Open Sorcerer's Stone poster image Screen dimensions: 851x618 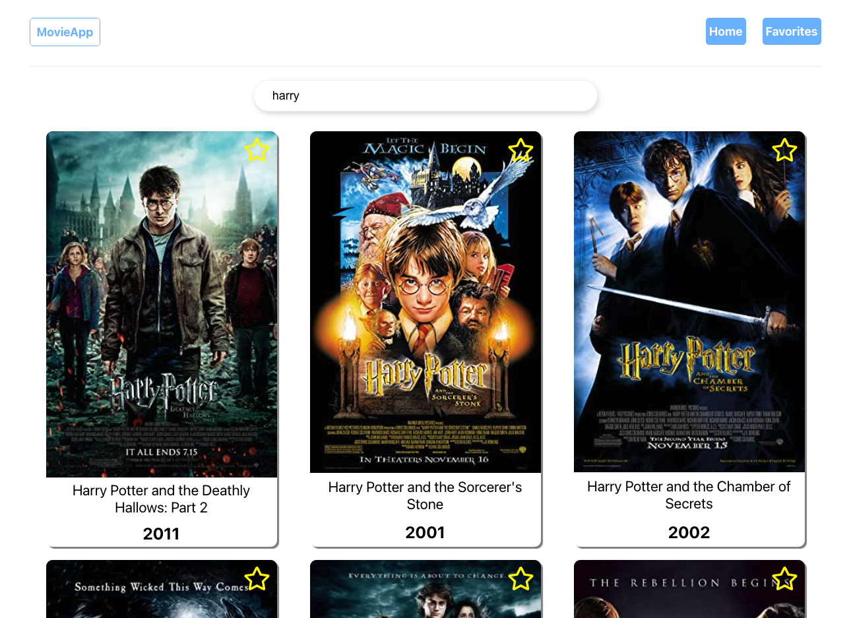[x=425, y=302]
